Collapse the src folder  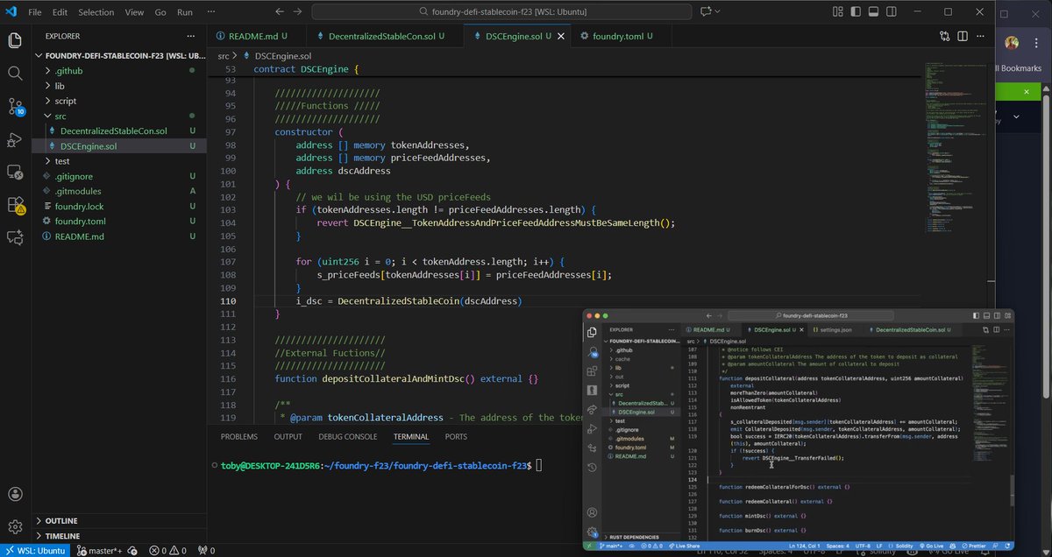point(60,116)
